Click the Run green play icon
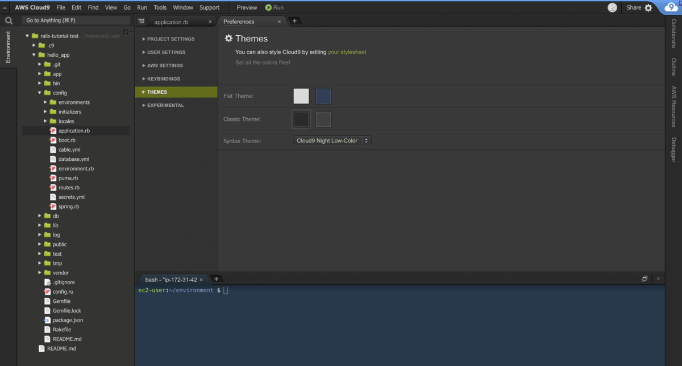 (x=268, y=7)
